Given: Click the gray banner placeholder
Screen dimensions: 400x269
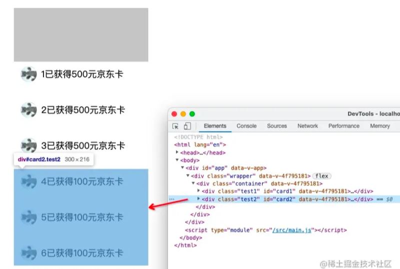Looking at the screenshot, I should point(81,35).
